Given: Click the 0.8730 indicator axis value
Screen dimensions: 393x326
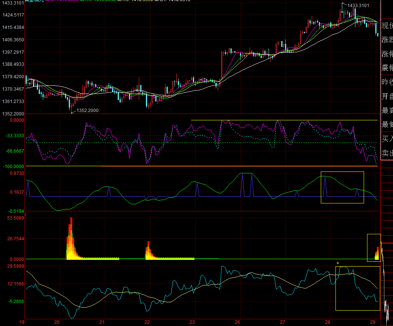Looking at the screenshot, I should (x=17, y=173).
